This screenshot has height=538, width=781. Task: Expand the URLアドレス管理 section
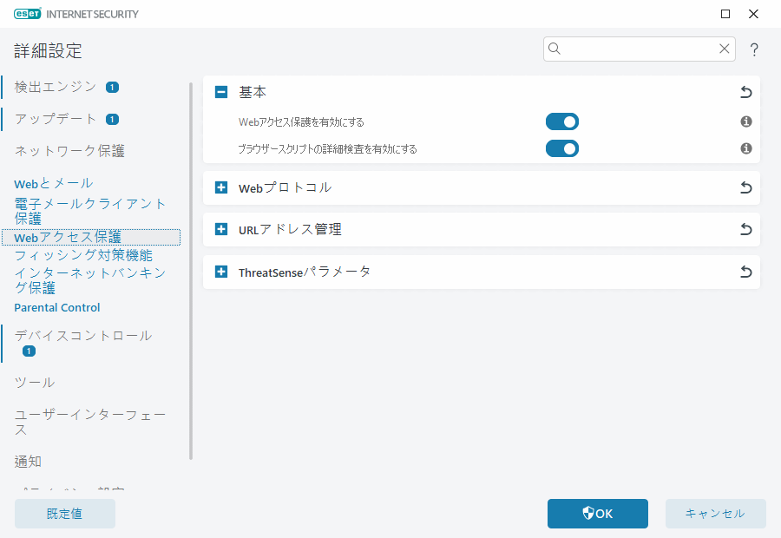[x=220, y=229]
